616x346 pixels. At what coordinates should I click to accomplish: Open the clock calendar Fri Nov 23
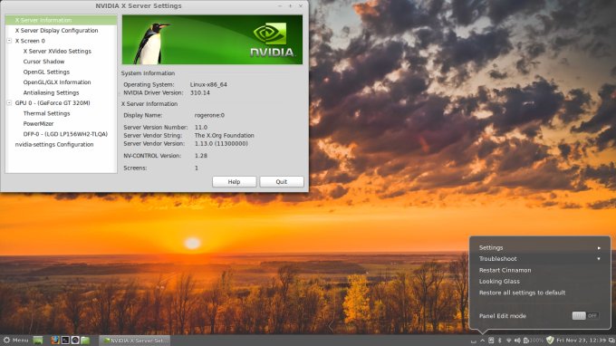[581, 340]
